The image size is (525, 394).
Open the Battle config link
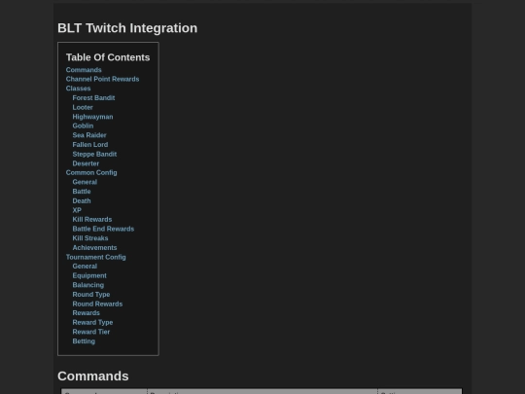coord(82,192)
